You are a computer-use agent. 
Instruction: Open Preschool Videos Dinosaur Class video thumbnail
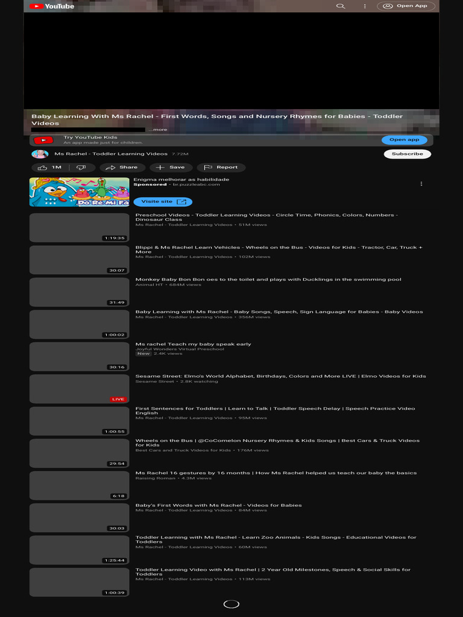pyautogui.click(x=79, y=228)
